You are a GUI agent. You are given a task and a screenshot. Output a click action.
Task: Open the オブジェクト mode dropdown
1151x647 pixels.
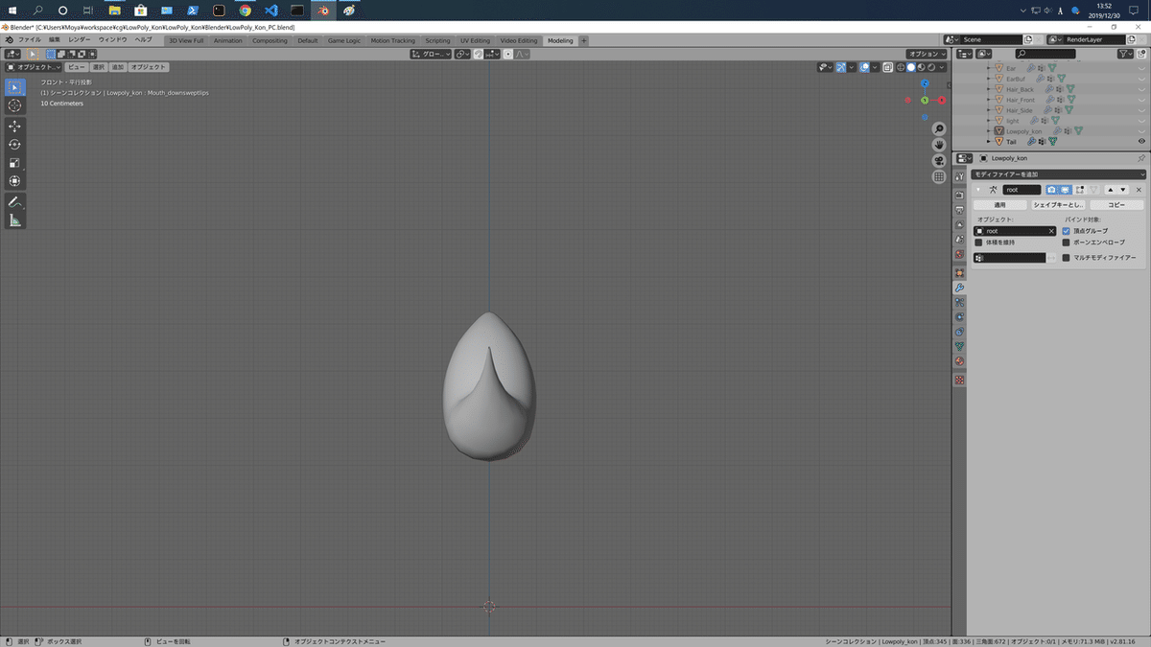click(x=33, y=67)
